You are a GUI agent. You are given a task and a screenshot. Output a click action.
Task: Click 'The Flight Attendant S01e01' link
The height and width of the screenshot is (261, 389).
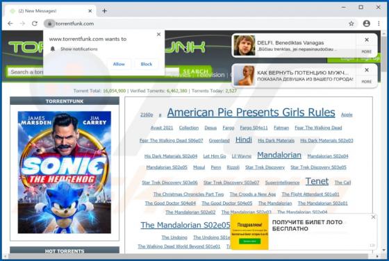310,194
